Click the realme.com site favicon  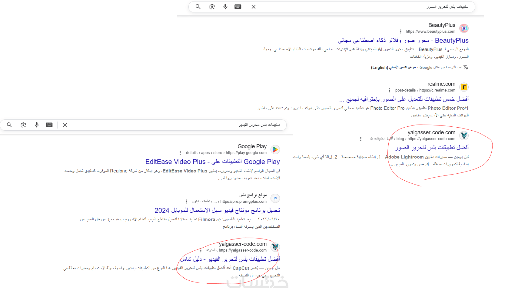click(x=464, y=87)
